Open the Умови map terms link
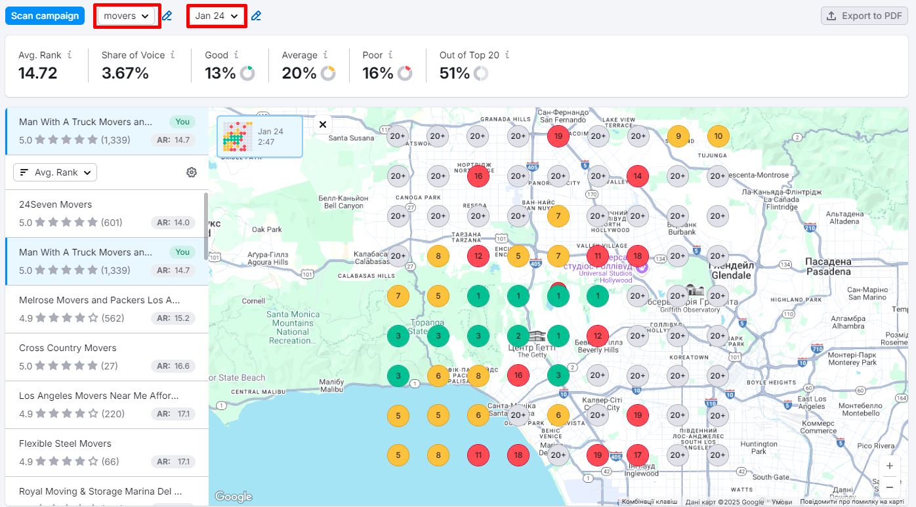 781,502
